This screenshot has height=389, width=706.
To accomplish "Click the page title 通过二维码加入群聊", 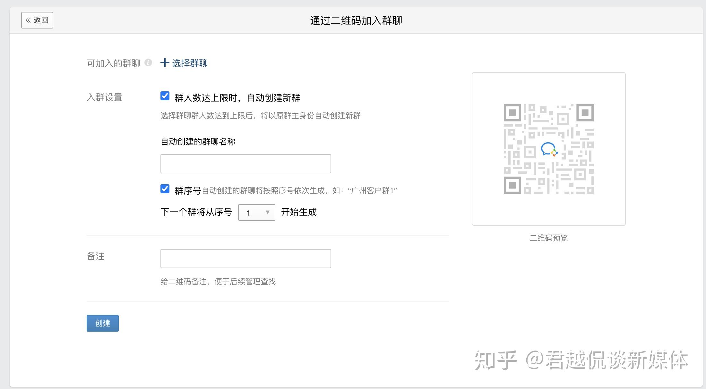I will [x=356, y=21].
